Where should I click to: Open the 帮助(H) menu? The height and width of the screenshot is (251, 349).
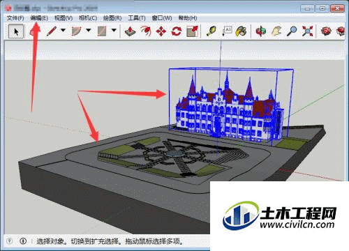pyautogui.click(x=188, y=18)
